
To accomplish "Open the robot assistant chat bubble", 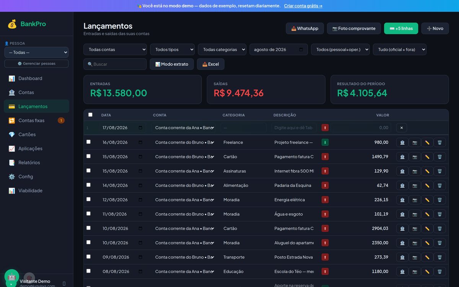I will point(12,277).
